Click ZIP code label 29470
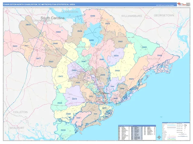Screen dimensions: 193x144 coord(74,99)
